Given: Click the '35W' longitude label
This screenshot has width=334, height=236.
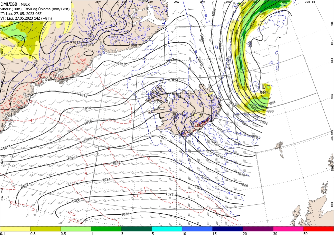Looking at the screenshot, I should click(98, 1).
